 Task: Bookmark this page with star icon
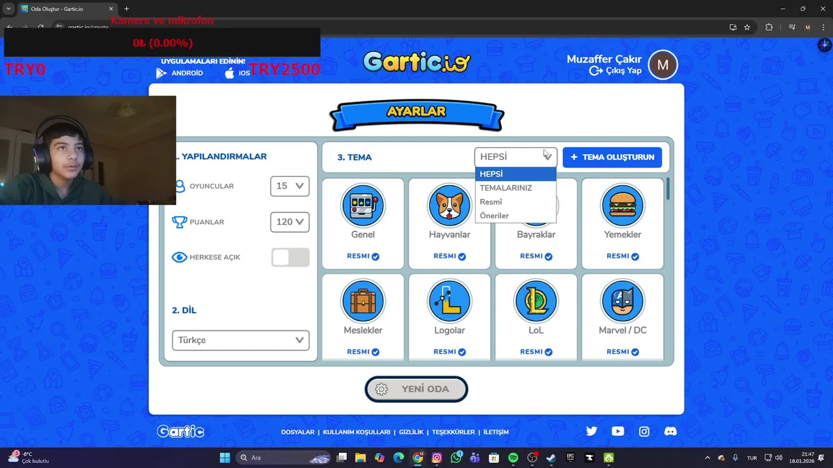pyautogui.click(x=747, y=27)
